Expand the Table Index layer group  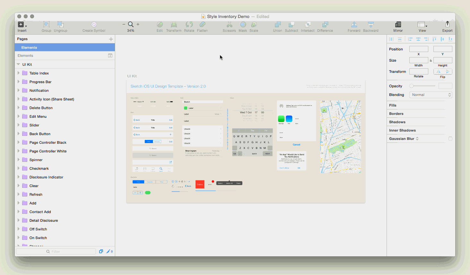click(x=19, y=73)
